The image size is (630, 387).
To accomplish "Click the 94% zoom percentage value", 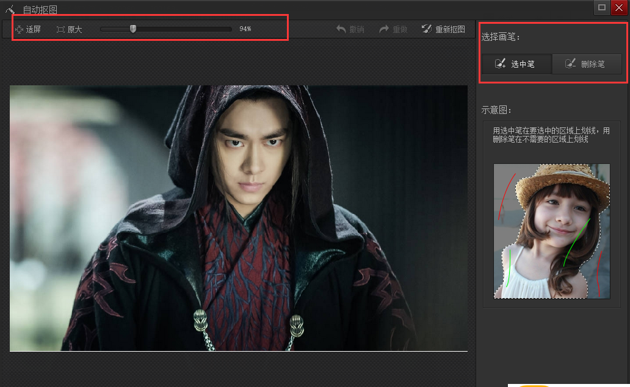I will point(245,29).
